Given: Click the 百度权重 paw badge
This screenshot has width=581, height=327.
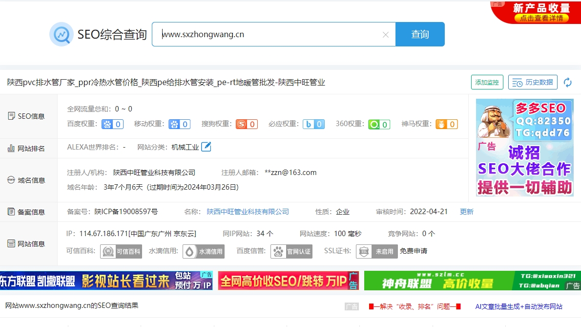Looking at the screenshot, I should click(x=112, y=124).
